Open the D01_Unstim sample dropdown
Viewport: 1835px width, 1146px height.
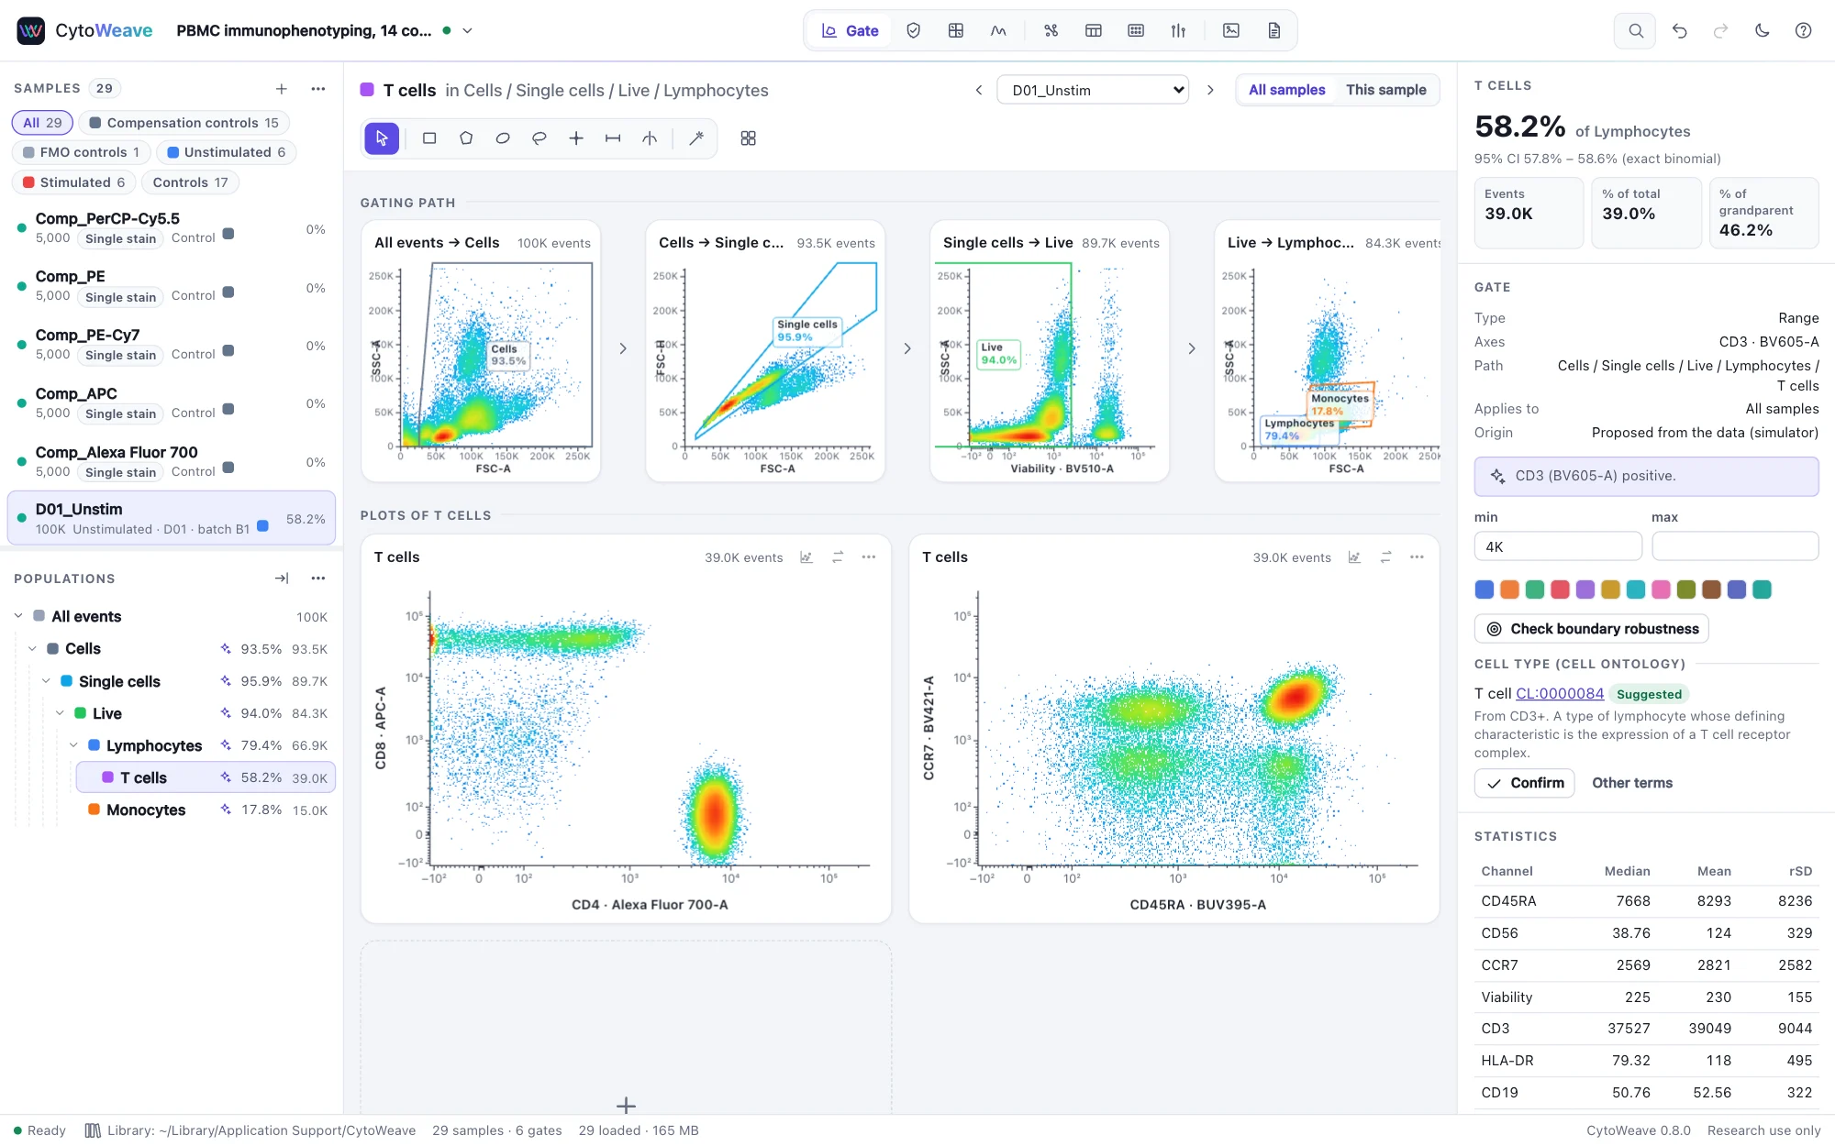(x=1093, y=90)
